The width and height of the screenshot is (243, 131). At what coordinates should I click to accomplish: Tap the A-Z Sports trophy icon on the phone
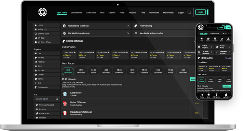point(217,95)
